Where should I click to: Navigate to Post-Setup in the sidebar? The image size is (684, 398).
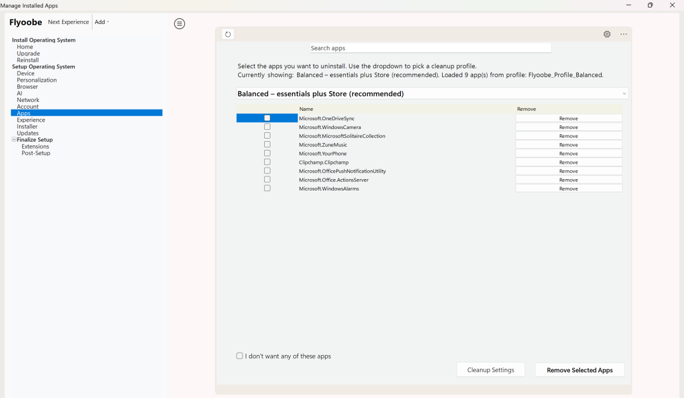click(35, 153)
